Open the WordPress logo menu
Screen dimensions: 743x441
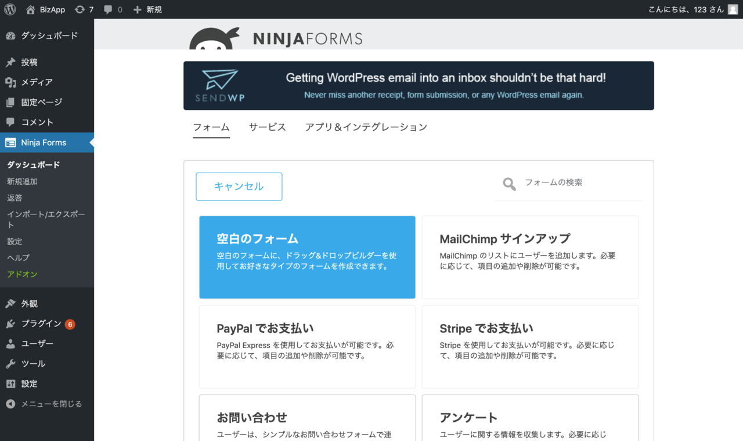(x=10, y=9)
